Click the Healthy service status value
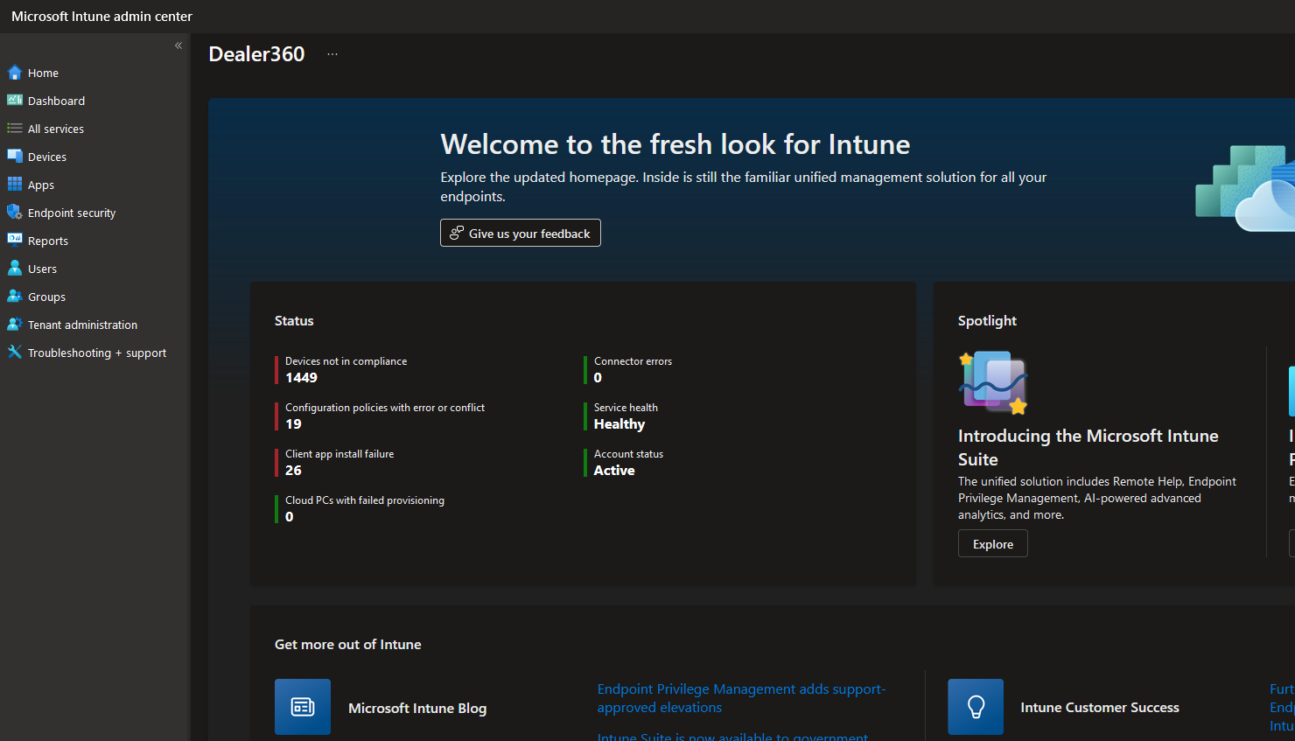 [619, 424]
